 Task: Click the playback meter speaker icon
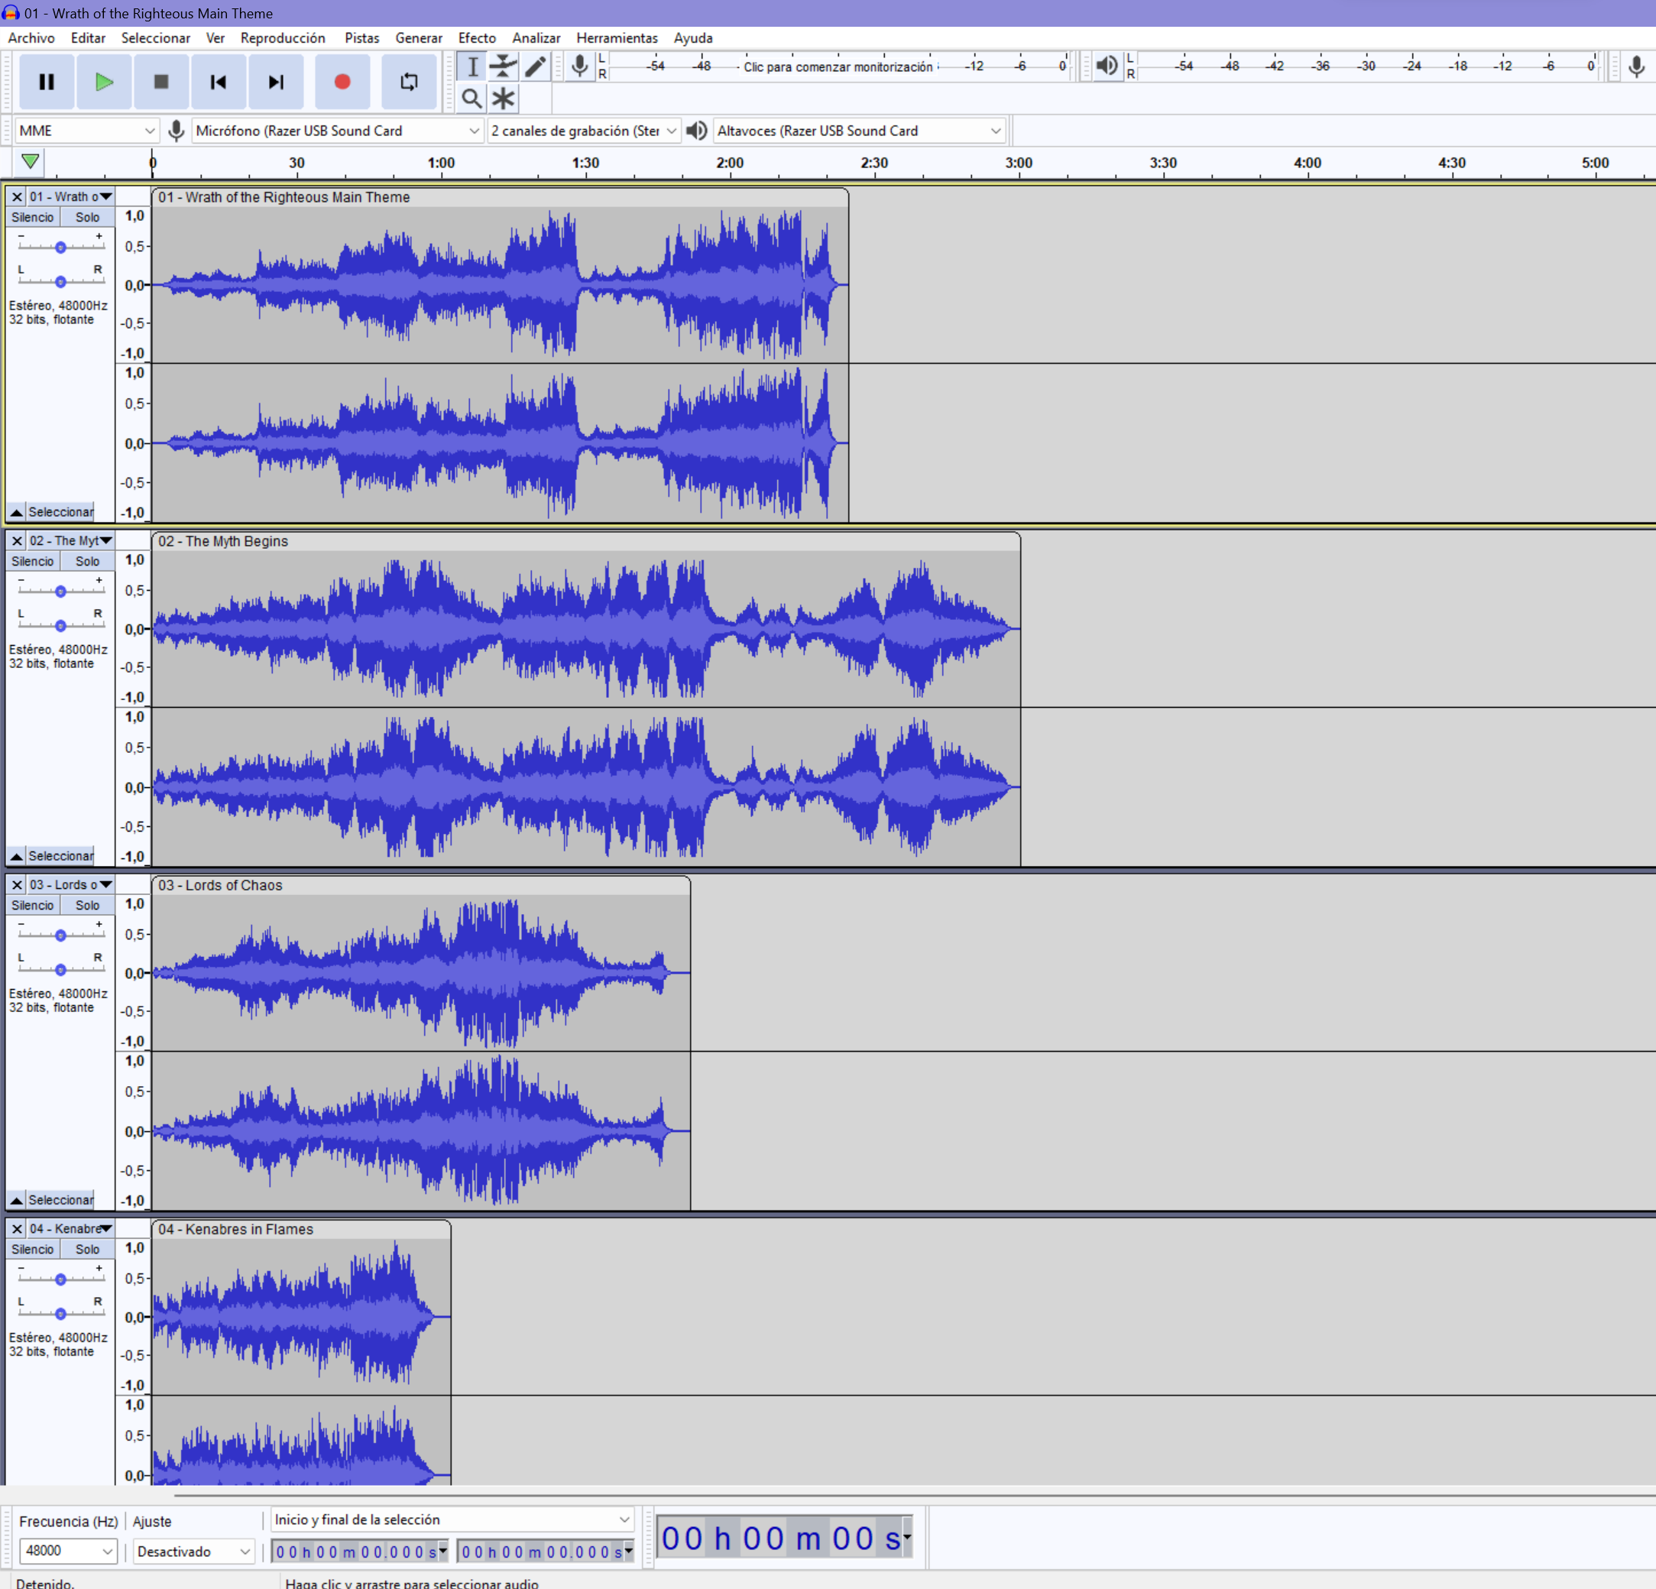tap(1107, 65)
